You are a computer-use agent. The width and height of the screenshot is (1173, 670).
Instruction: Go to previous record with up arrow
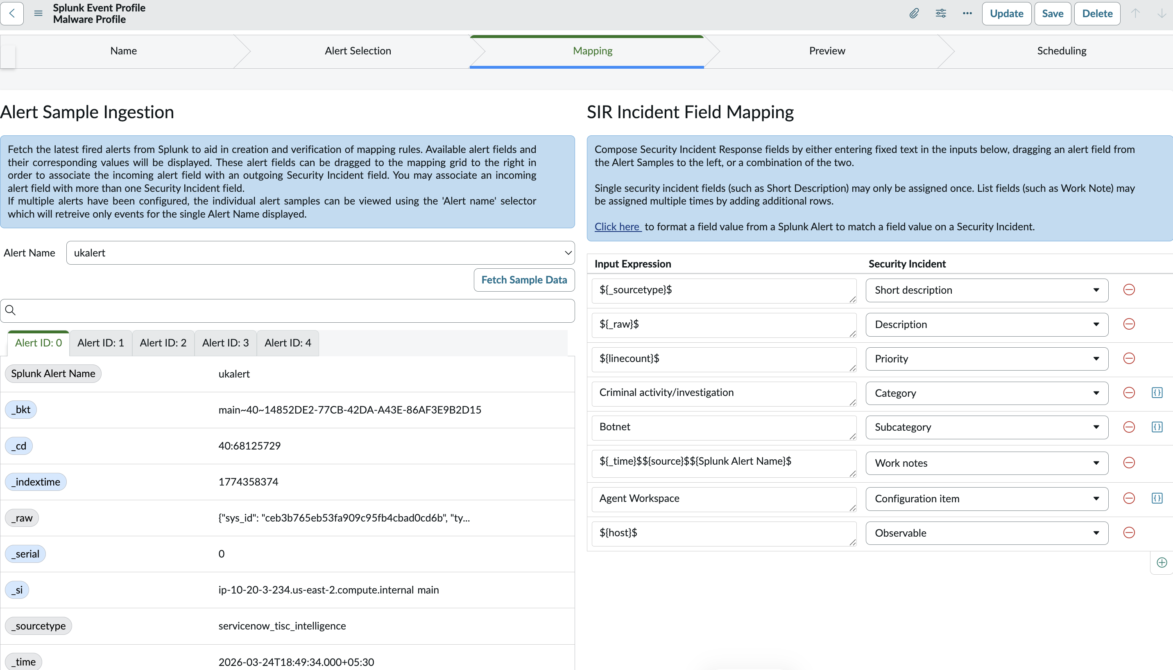(x=1135, y=13)
